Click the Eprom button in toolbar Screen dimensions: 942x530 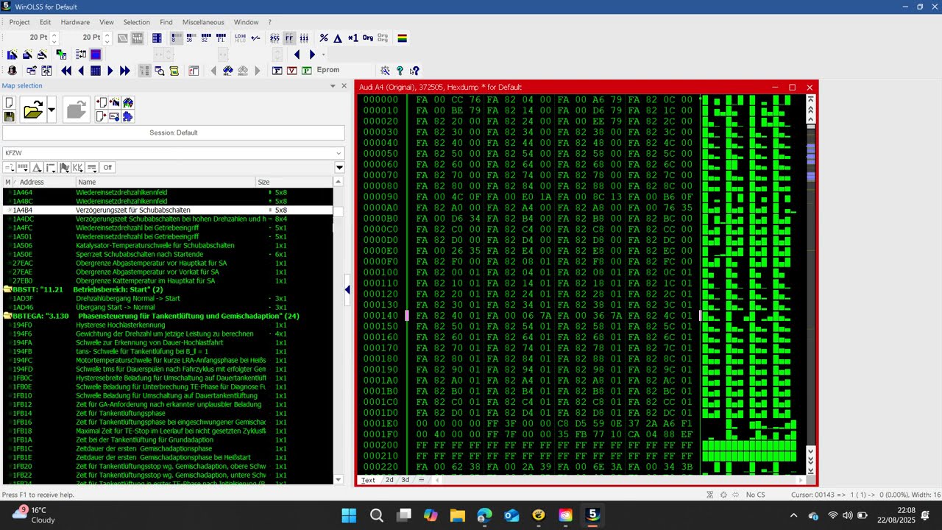point(328,70)
